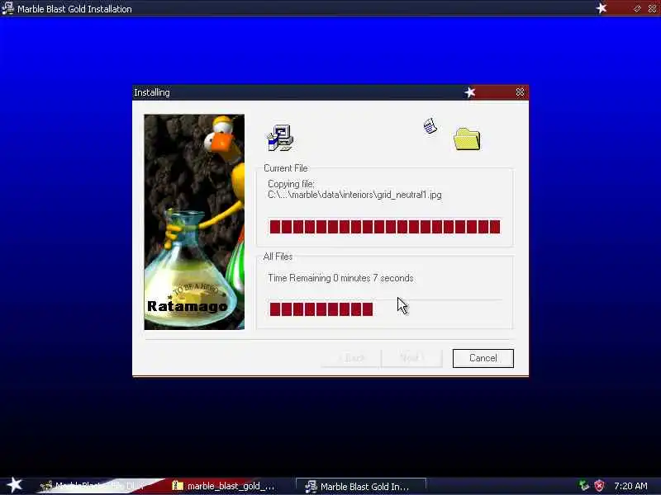Screen dimensions: 661x495
Task: Click the red security shield tray icon
Action: point(598,486)
